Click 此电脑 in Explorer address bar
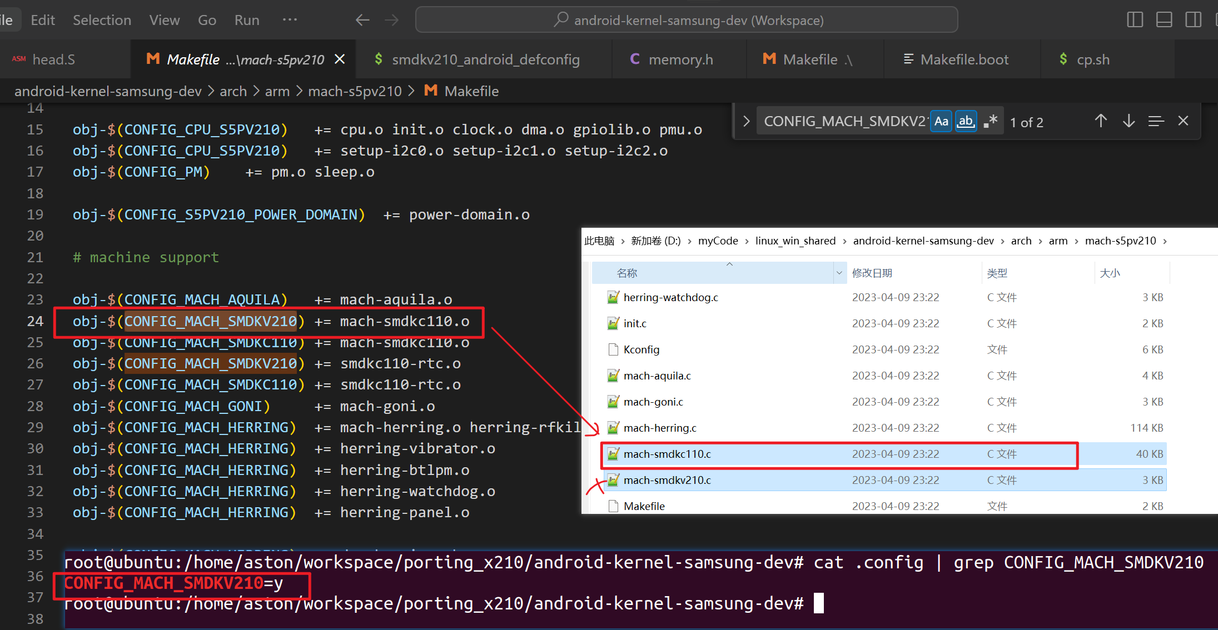 pos(599,241)
